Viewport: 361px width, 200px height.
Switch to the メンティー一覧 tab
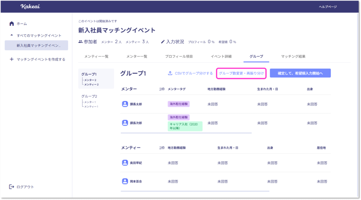click(x=96, y=56)
